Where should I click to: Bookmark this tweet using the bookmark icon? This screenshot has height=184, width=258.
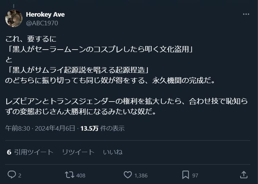(x=185, y=175)
